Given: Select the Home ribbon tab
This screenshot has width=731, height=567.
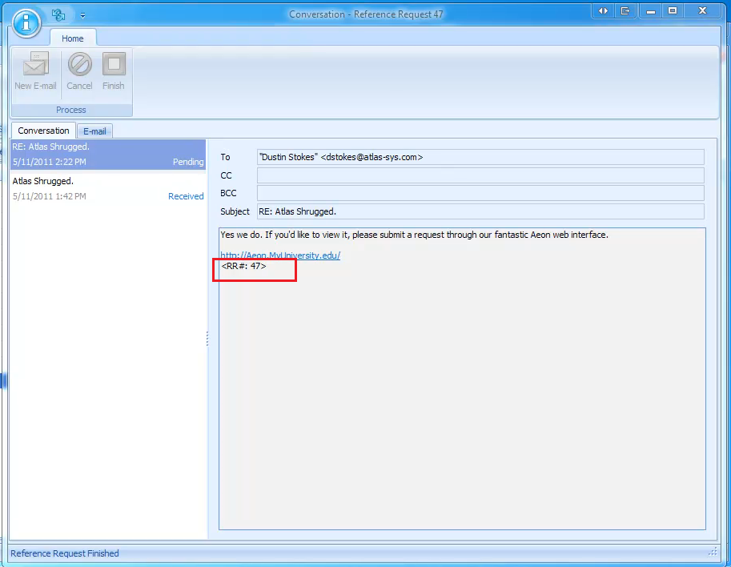Looking at the screenshot, I should pyautogui.click(x=73, y=38).
